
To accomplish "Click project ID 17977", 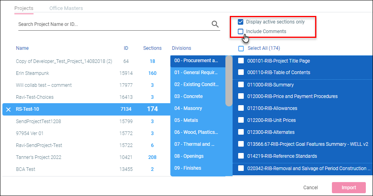I will point(126,85).
